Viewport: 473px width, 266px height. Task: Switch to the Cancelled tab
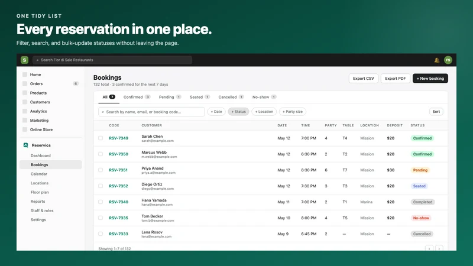tap(231, 97)
